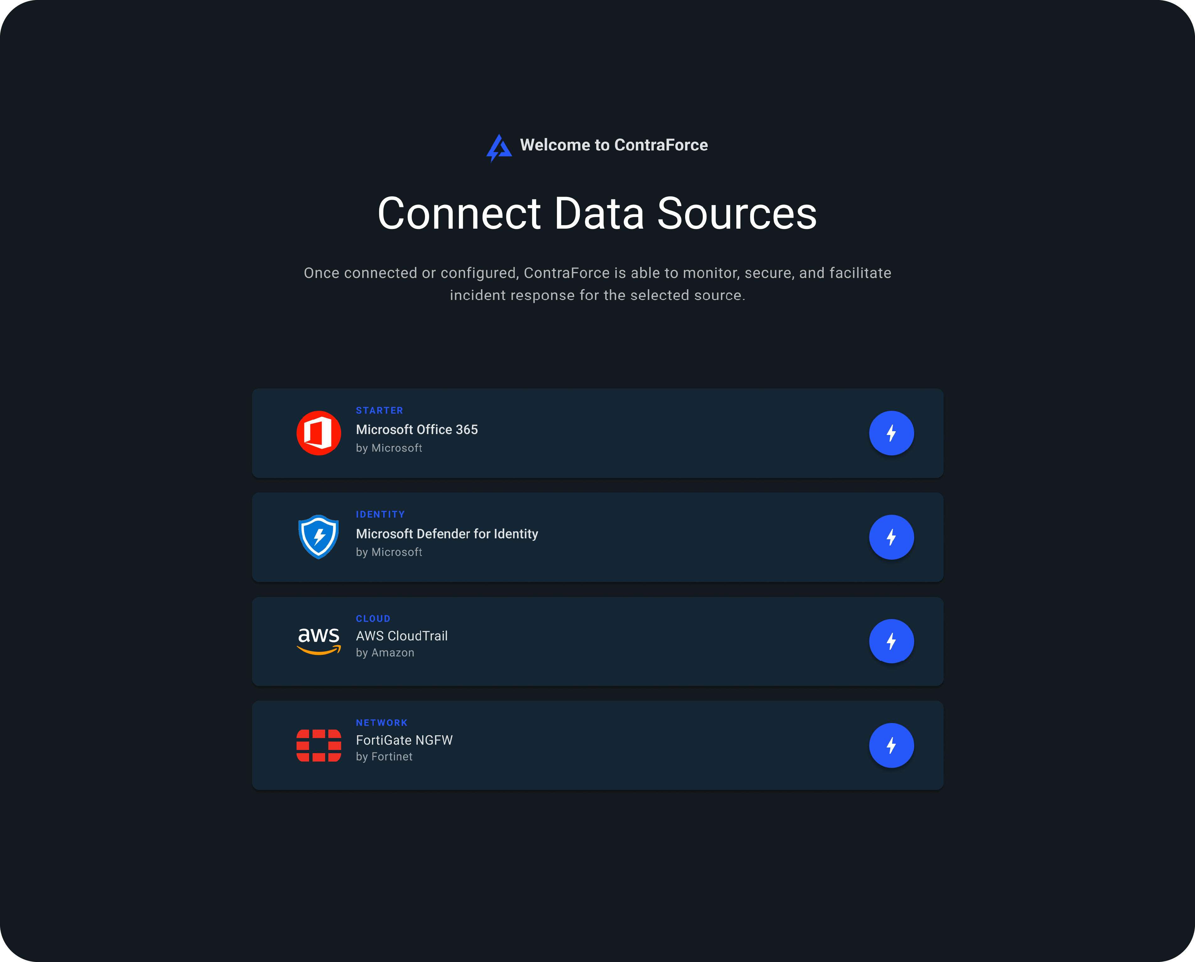
Task: Select the NETWORK category label
Action: tap(381, 722)
